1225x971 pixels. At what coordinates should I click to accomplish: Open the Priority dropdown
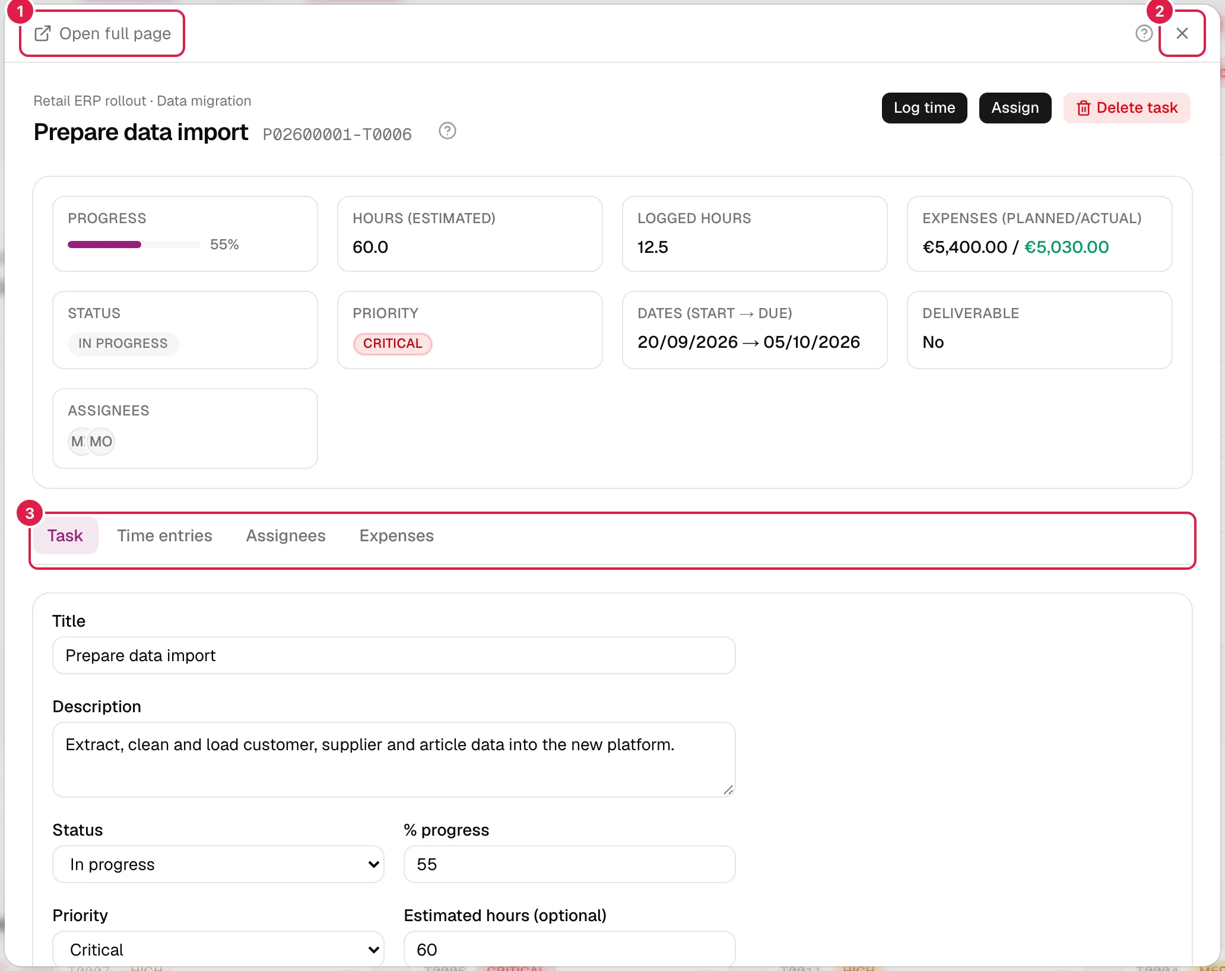218,950
